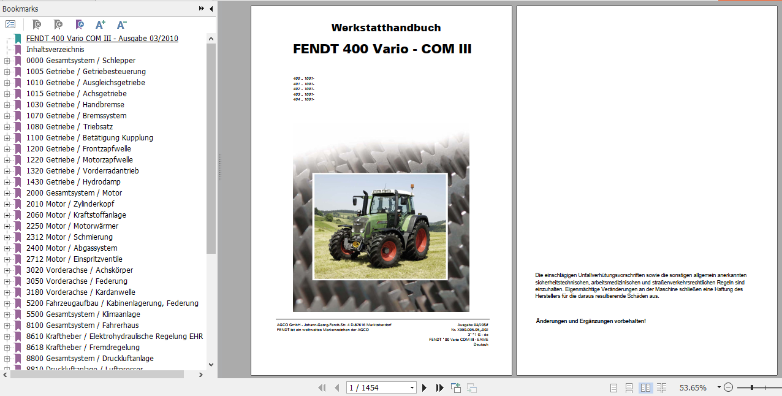Select 1080 Getriebe / Triebsatz bookmark
Image resolution: width=782 pixels, height=396 pixels.
point(69,126)
